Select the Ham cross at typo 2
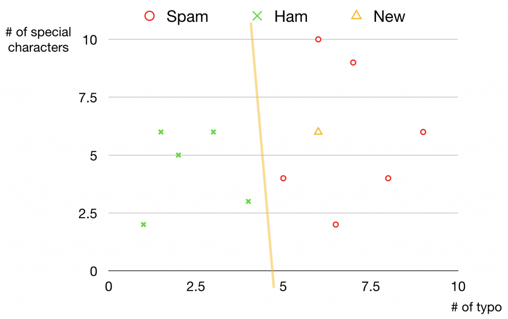508x319 pixels. (x=178, y=155)
